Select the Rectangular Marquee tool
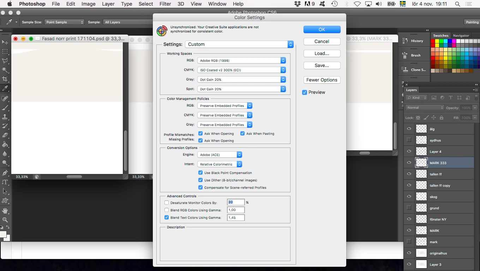Image resolution: width=480 pixels, height=271 pixels. (5, 52)
